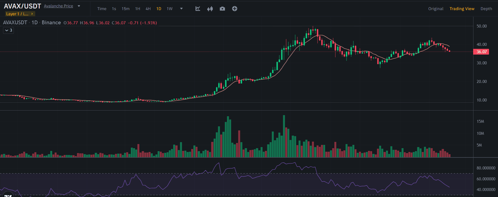Click the plus circle icon in toolbar
Viewport: 498px width, 197px height.
235,9
